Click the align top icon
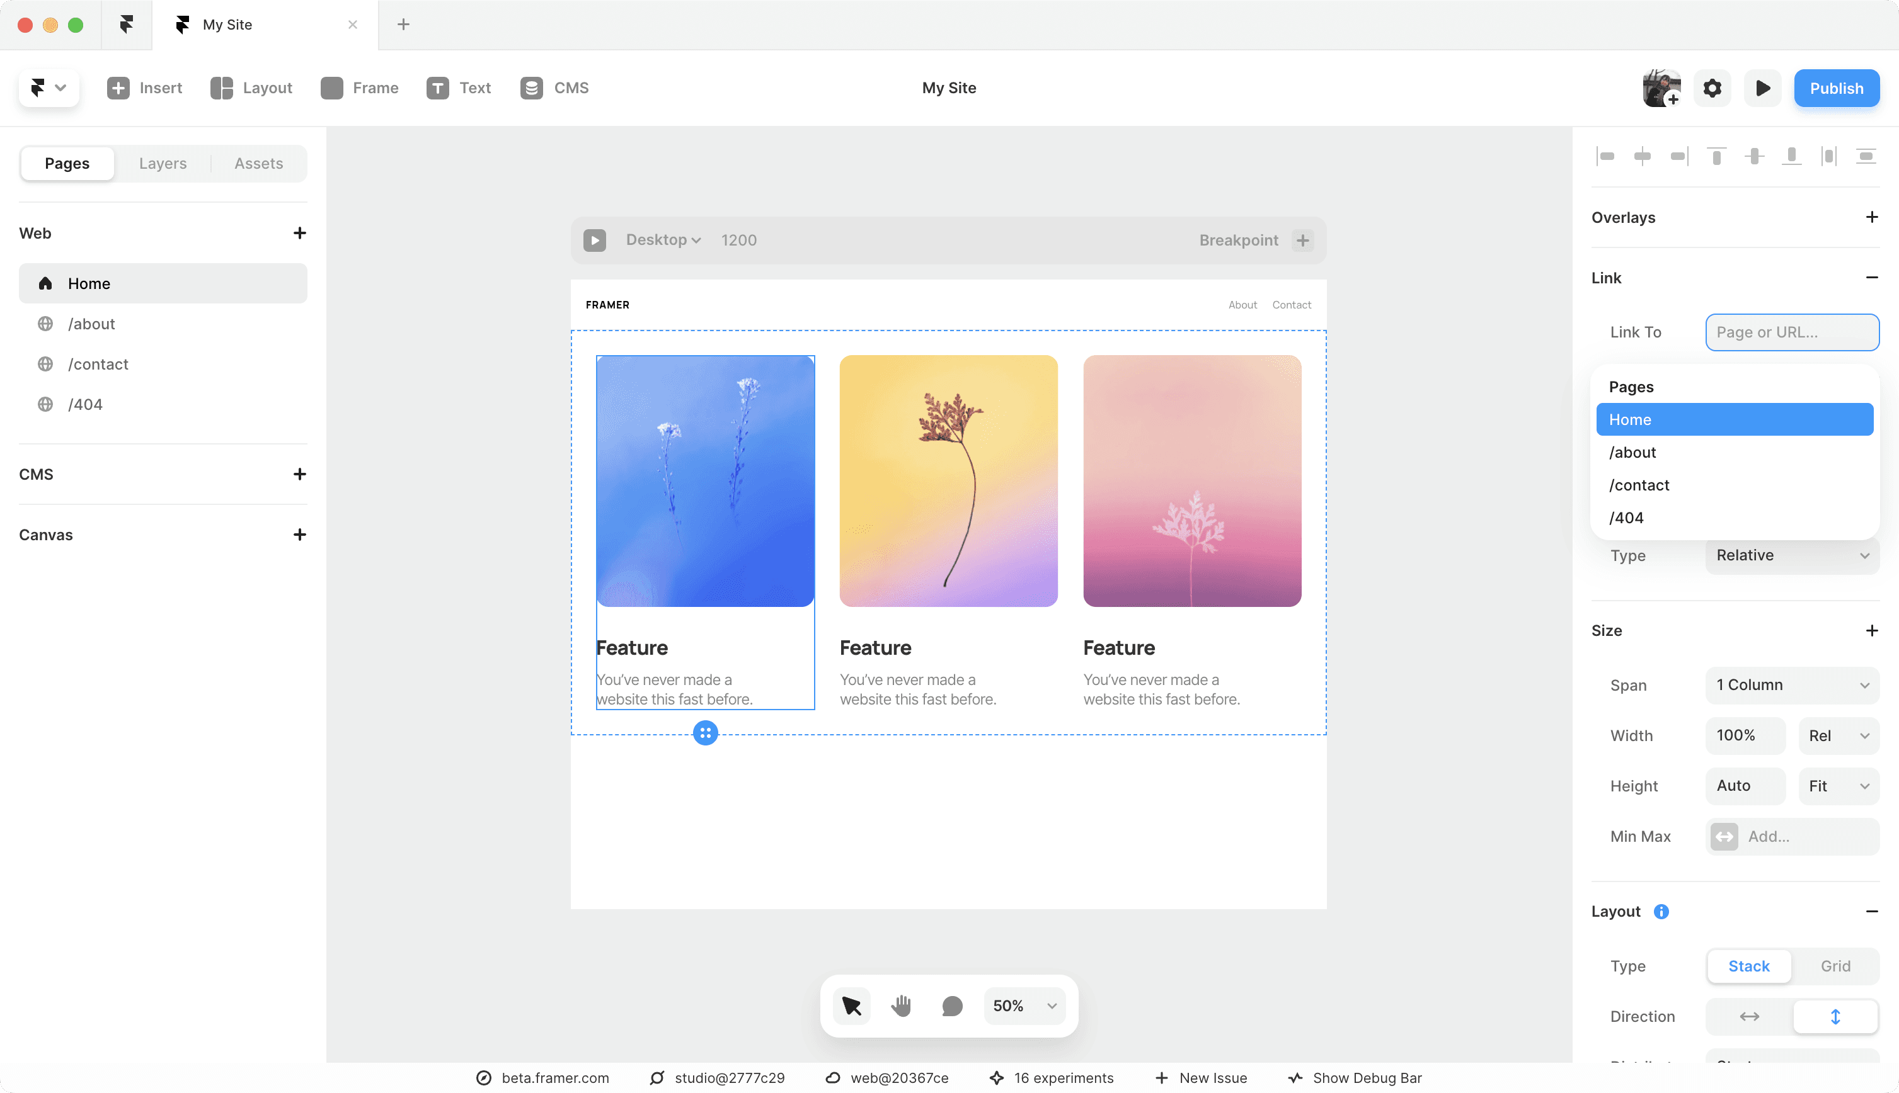This screenshot has width=1899, height=1093. point(1716,156)
